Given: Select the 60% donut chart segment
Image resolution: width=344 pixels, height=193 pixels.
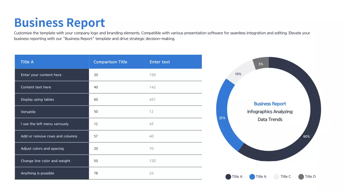Looking at the screenshot, I should click(x=306, y=136).
